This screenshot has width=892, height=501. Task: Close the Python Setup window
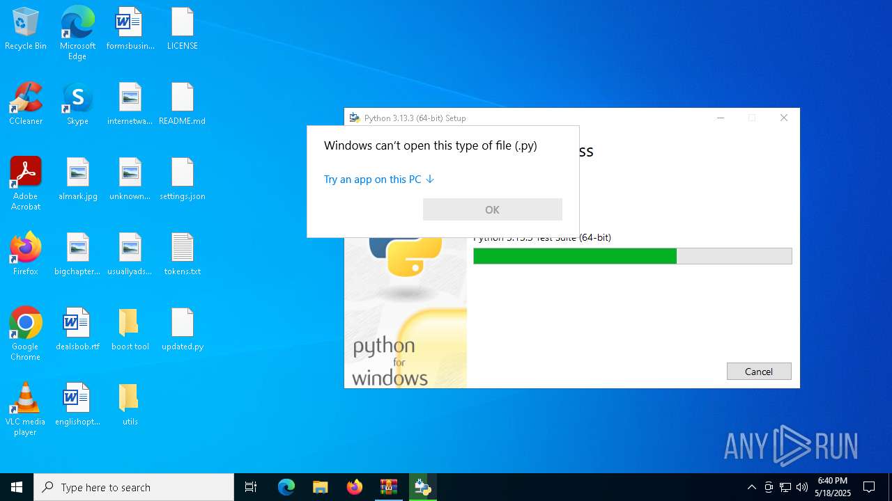[x=784, y=118]
